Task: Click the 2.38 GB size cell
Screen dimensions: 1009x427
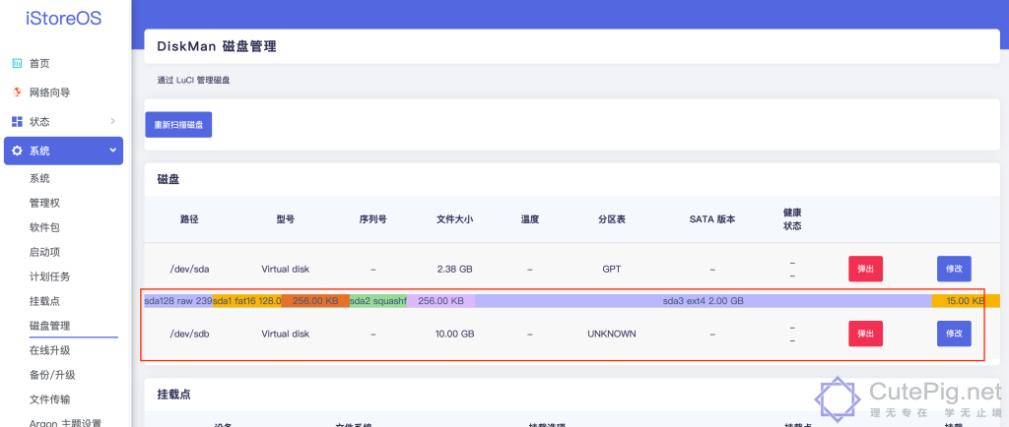Action: click(x=453, y=269)
